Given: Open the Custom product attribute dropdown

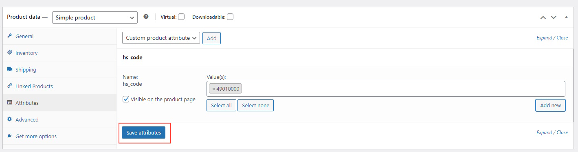Looking at the screenshot, I should click(x=161, y=38).
